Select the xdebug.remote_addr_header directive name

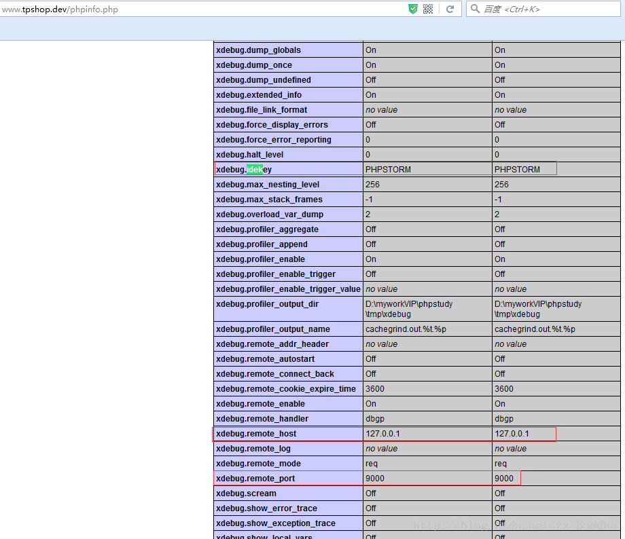point(272,344)
